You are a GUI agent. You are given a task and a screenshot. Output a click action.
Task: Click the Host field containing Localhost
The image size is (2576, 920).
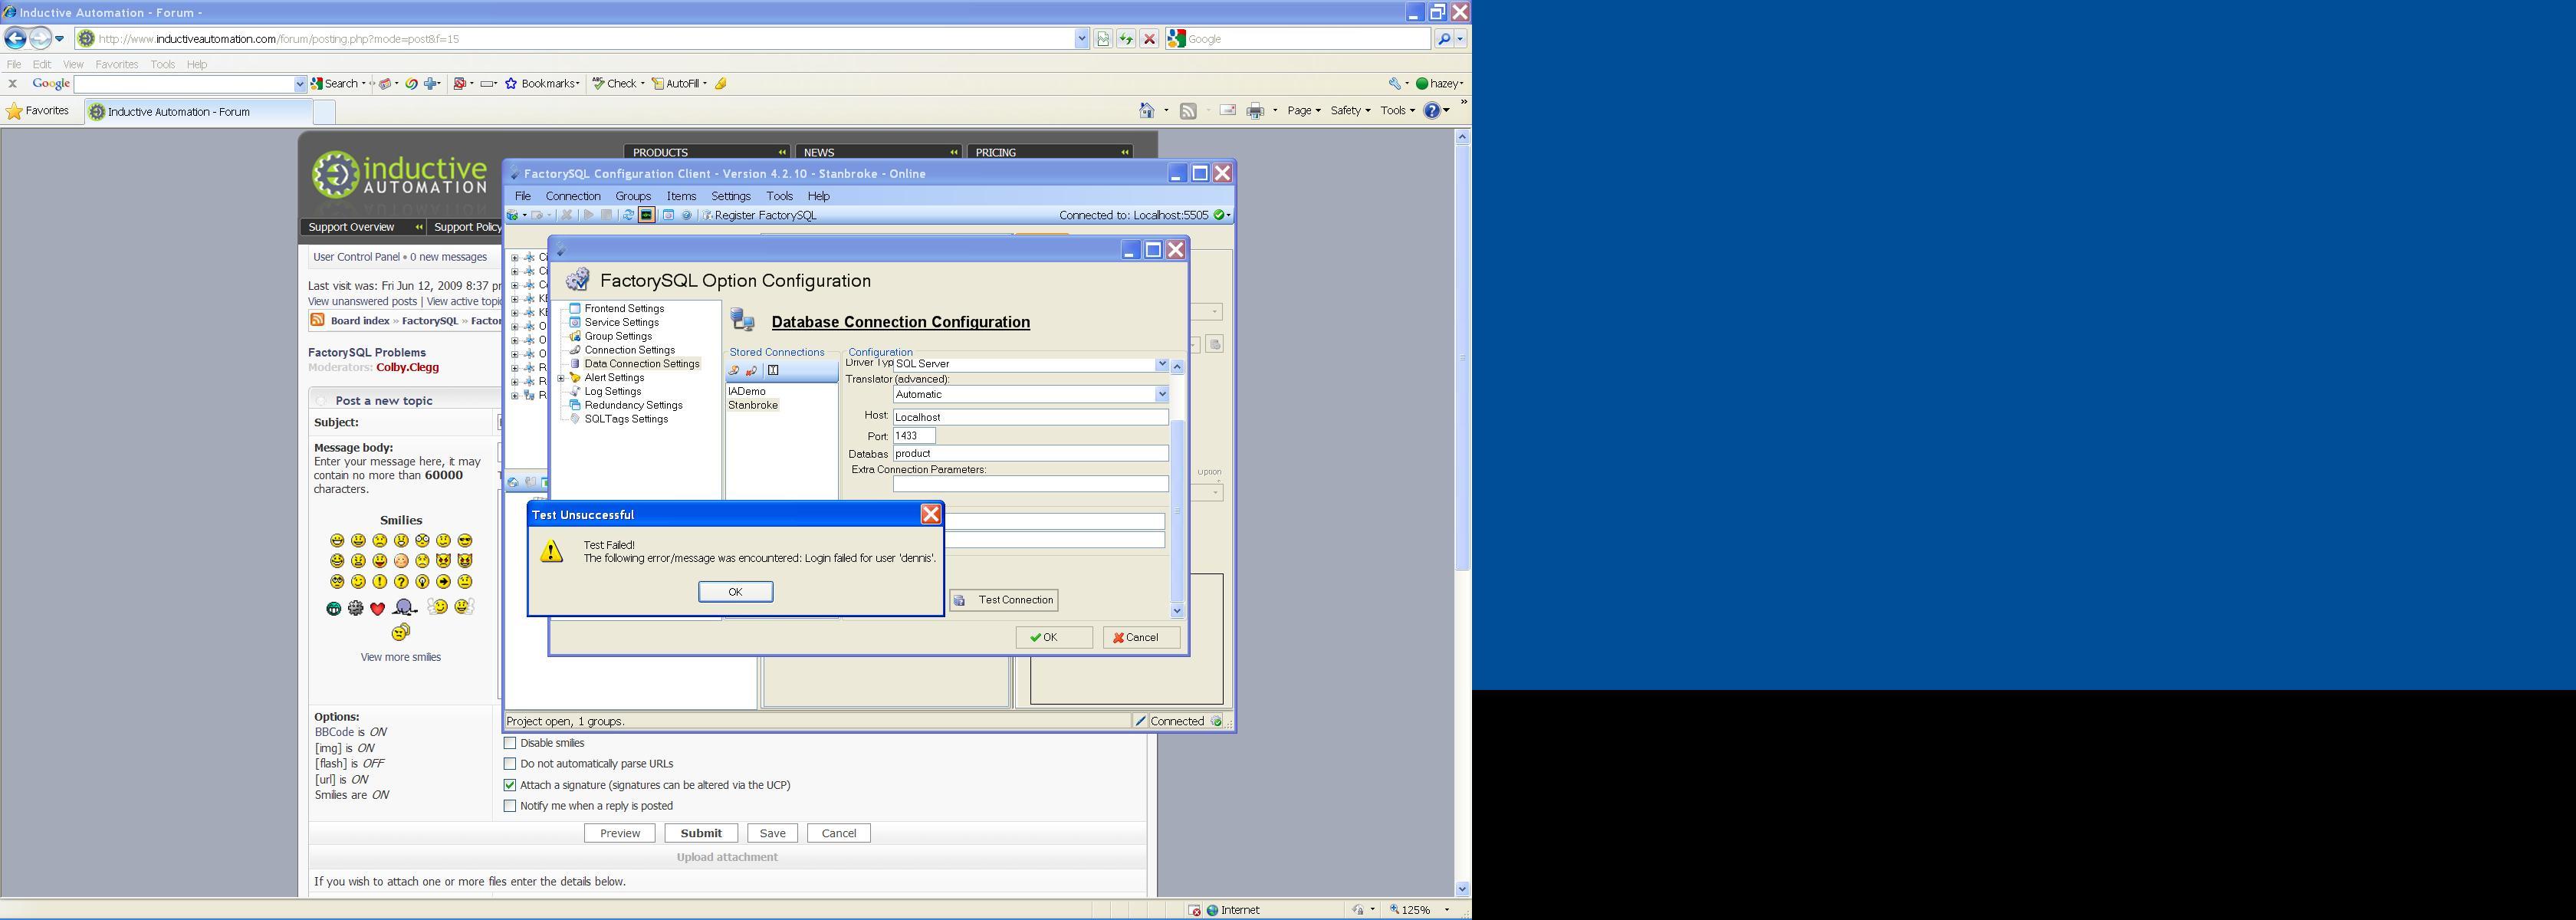pyautogui.click(x=1030, y=417)
